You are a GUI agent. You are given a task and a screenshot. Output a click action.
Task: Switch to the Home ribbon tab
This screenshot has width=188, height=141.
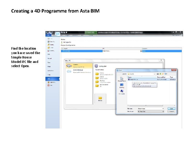click(x=55, y=35)
